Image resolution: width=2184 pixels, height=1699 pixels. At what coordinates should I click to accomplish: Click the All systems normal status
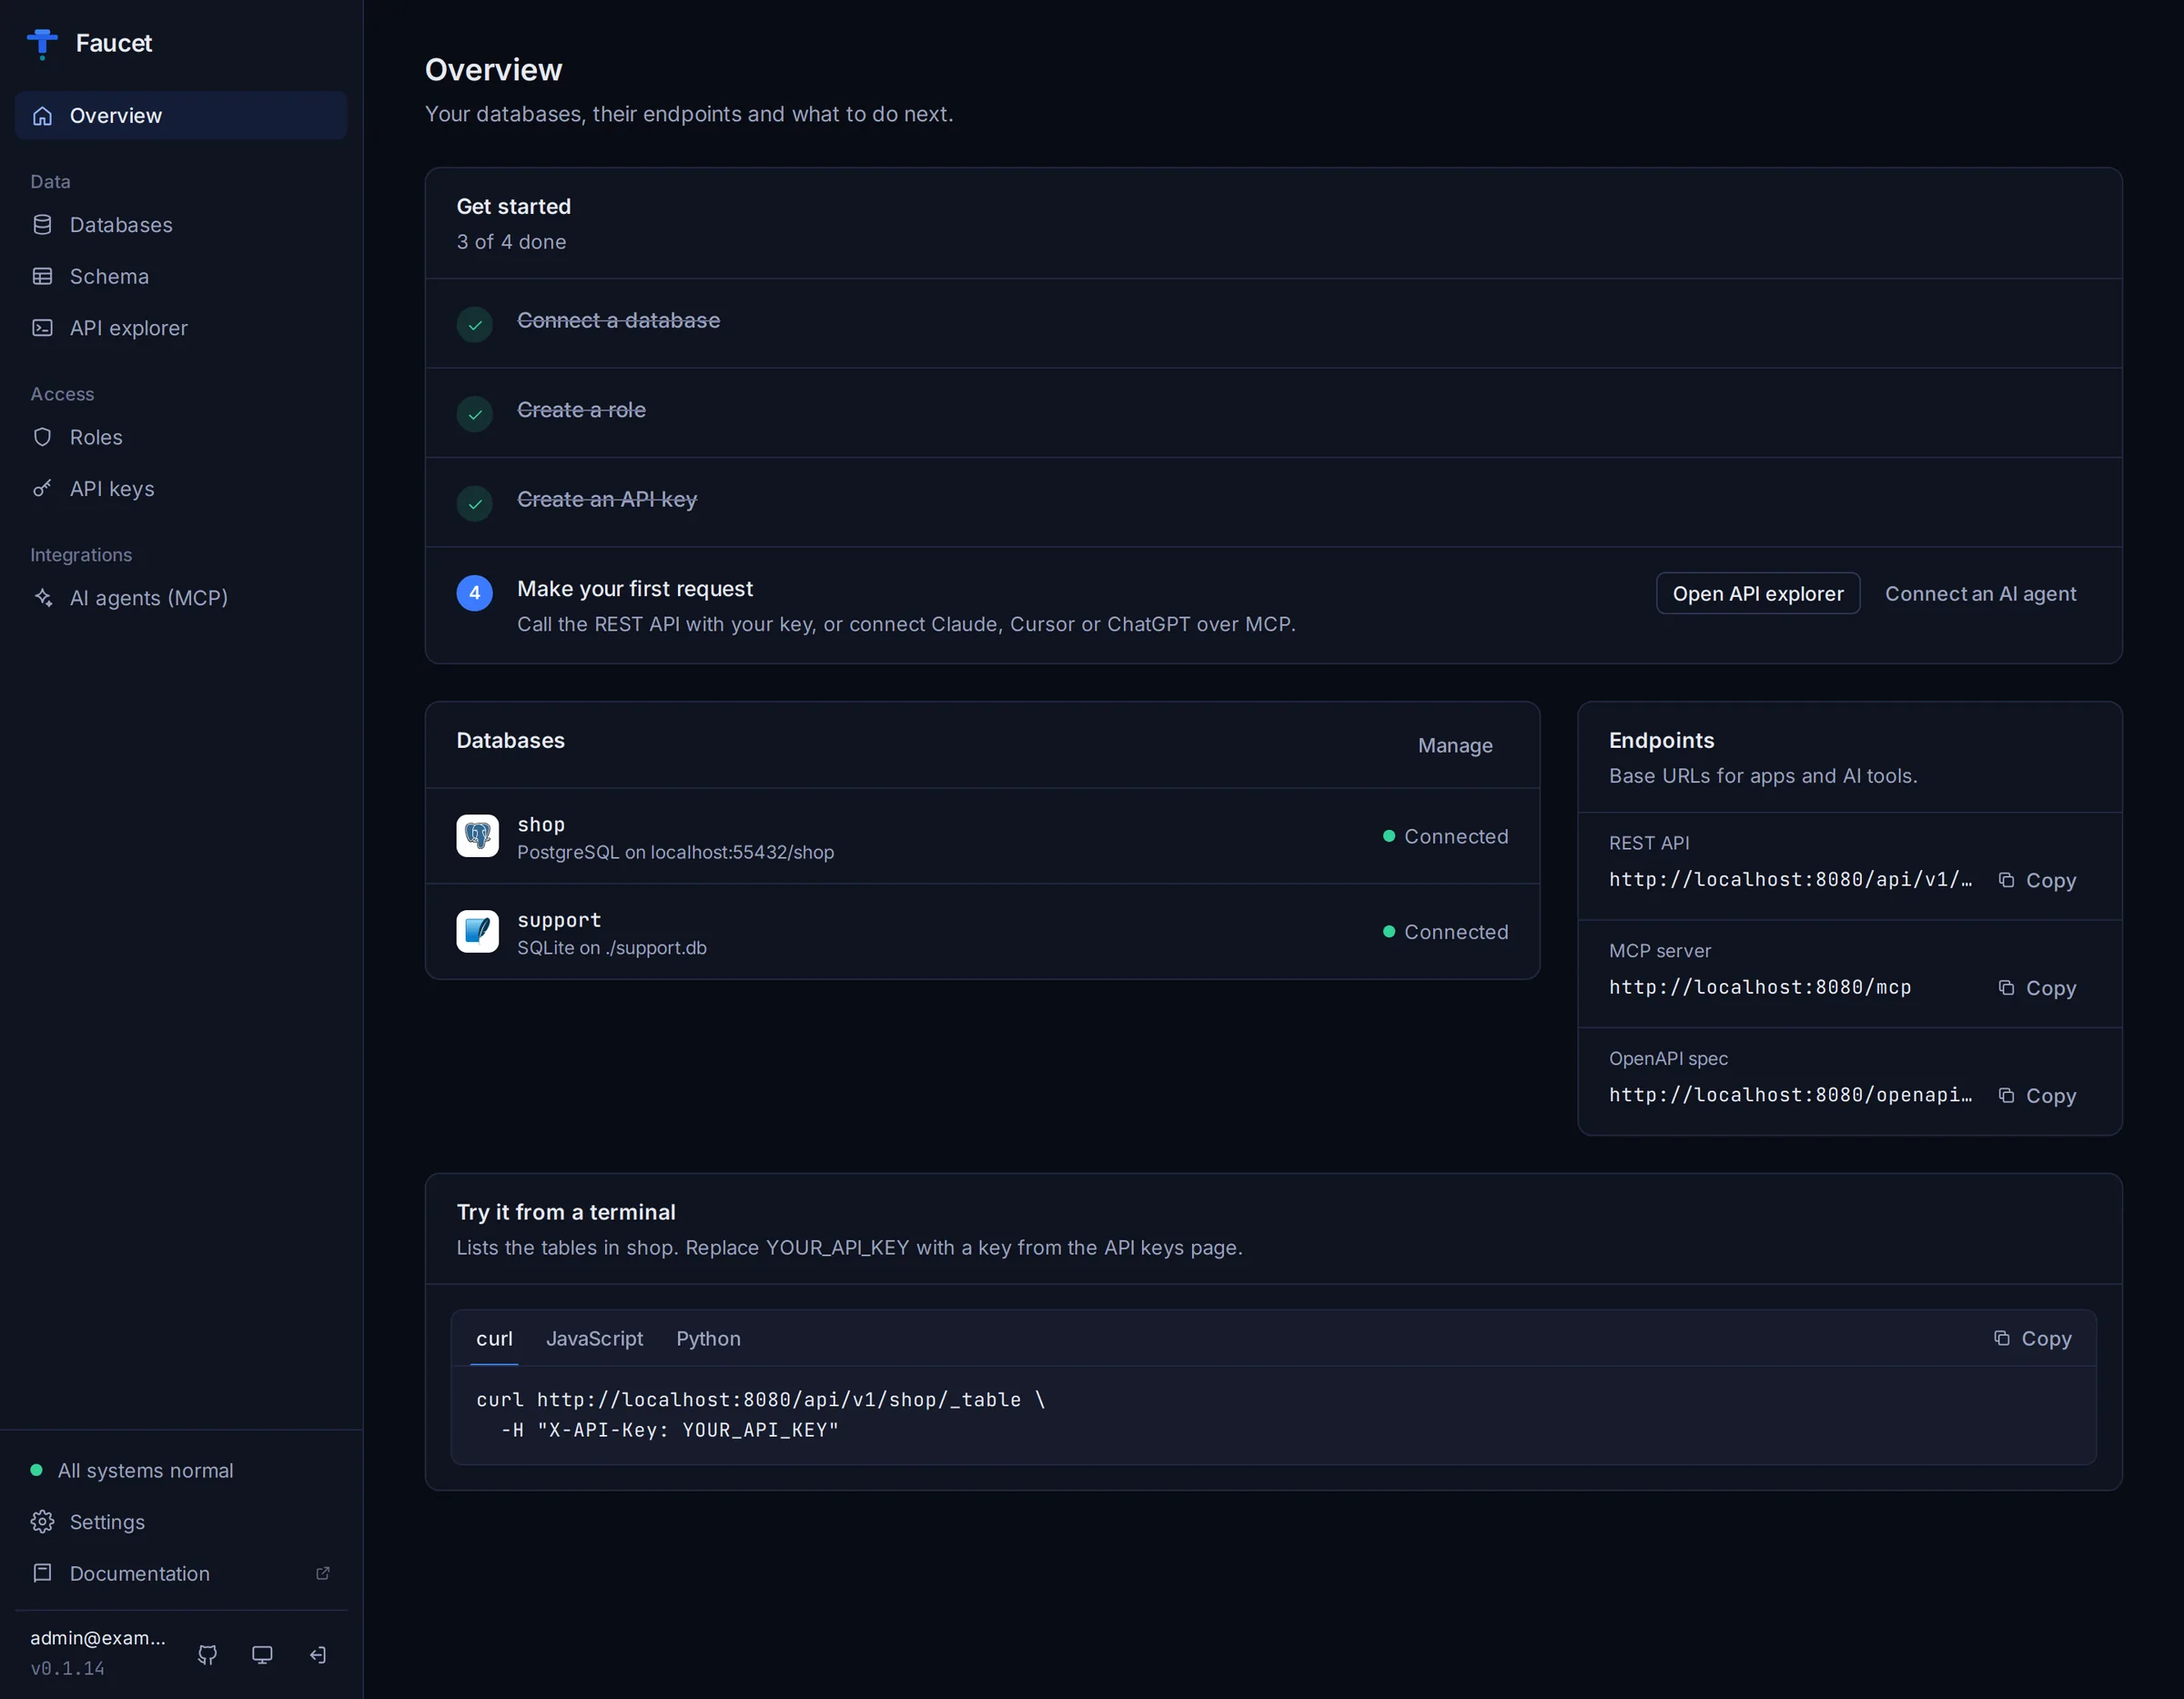click(x=133, y=1470)
